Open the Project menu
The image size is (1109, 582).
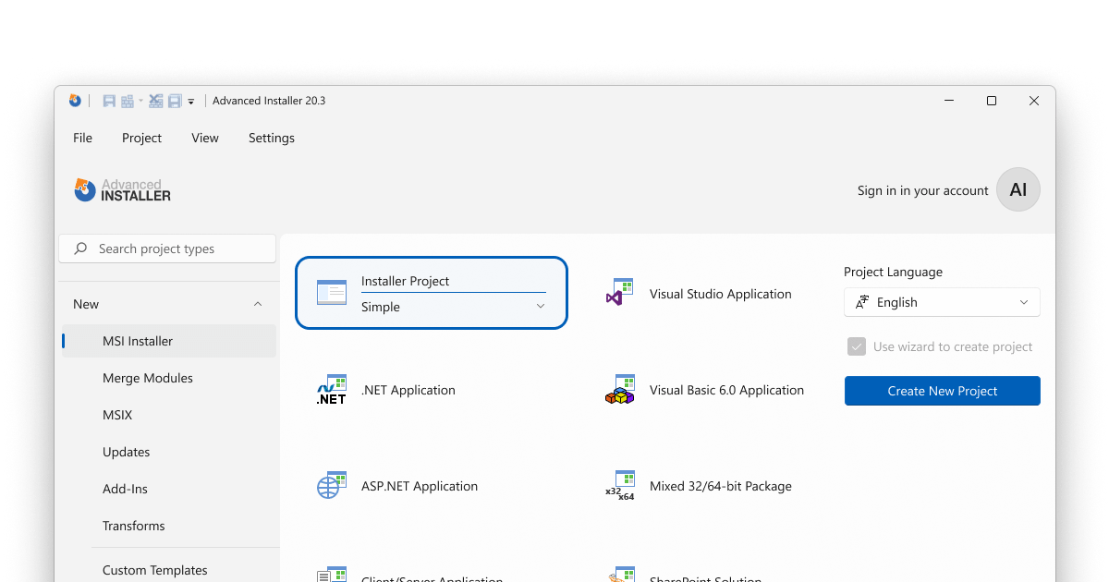141,137
